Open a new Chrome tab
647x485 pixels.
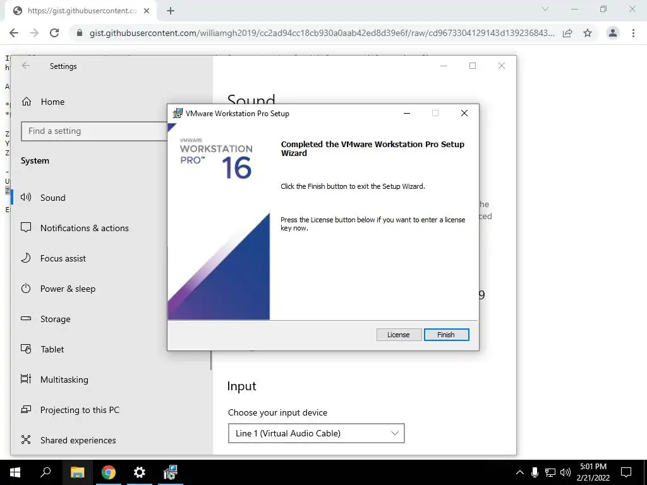point(171,11)
